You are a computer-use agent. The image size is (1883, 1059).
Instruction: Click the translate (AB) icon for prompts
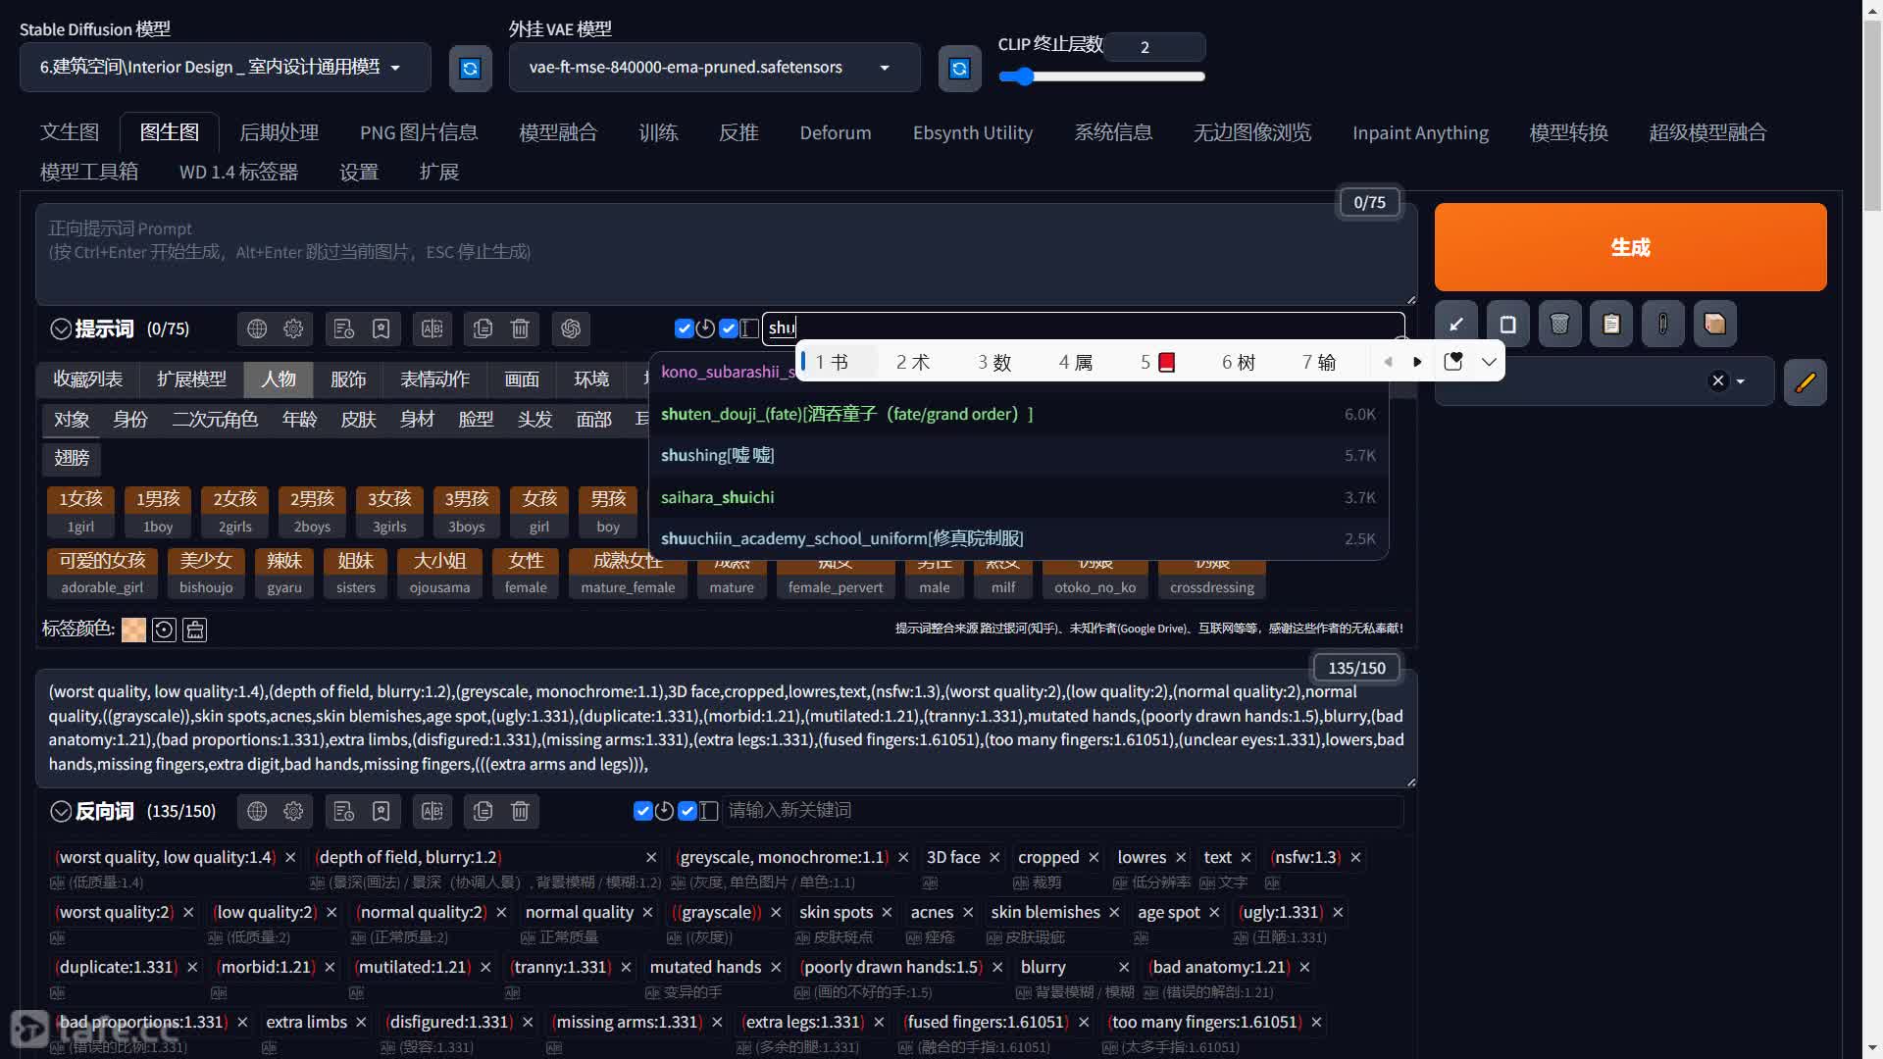(x=432, y=329)
